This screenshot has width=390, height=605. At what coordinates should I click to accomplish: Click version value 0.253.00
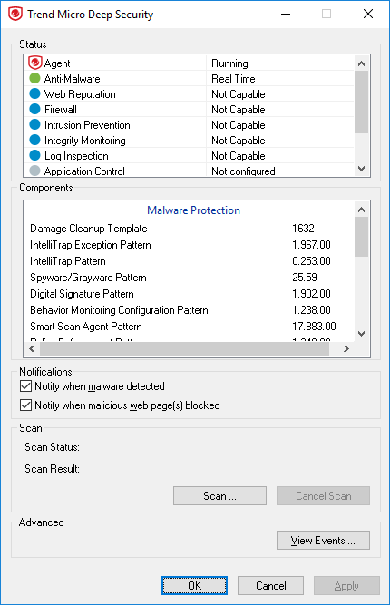(311, 261)
